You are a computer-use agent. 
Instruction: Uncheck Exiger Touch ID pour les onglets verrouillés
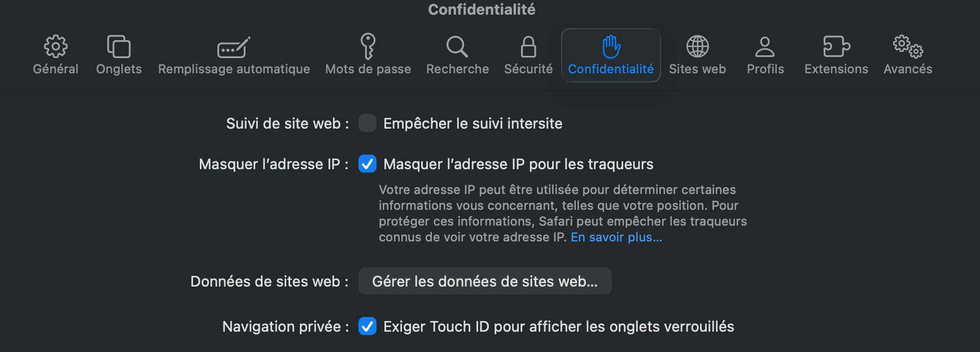point(368,326)
